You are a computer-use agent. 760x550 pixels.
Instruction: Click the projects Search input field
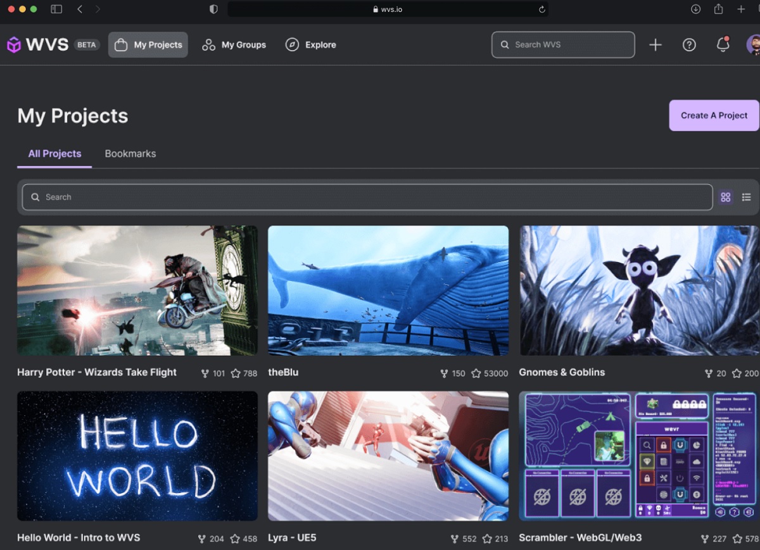pos(367,197)
